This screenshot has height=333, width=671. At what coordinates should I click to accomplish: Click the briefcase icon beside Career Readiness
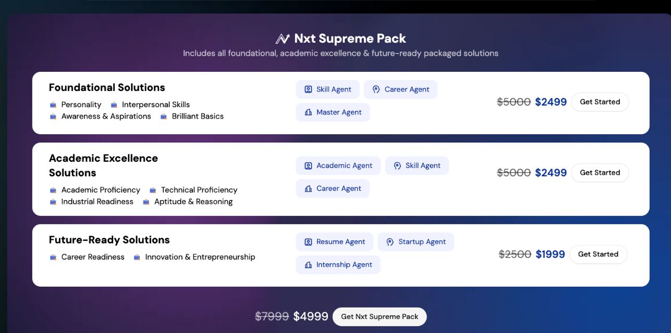pos(53,257)
